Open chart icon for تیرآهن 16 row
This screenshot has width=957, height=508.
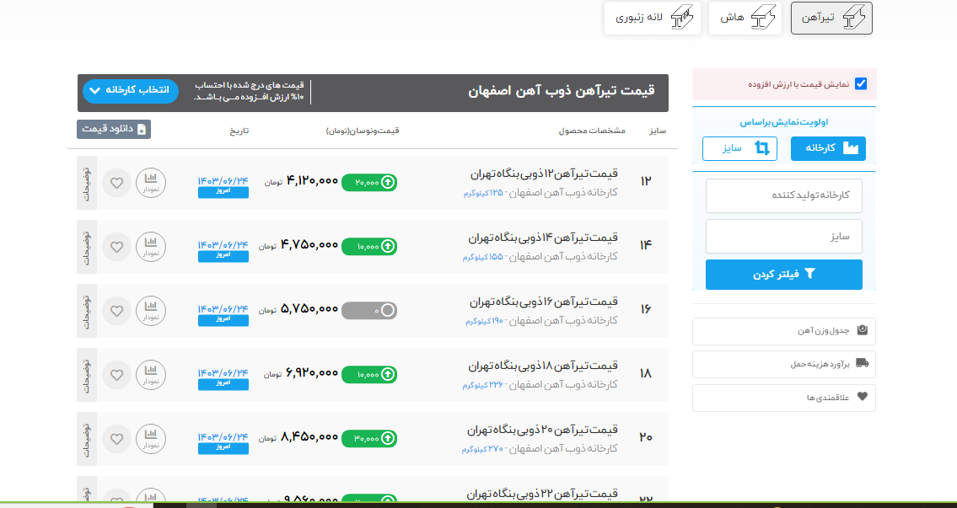point(151,310)
